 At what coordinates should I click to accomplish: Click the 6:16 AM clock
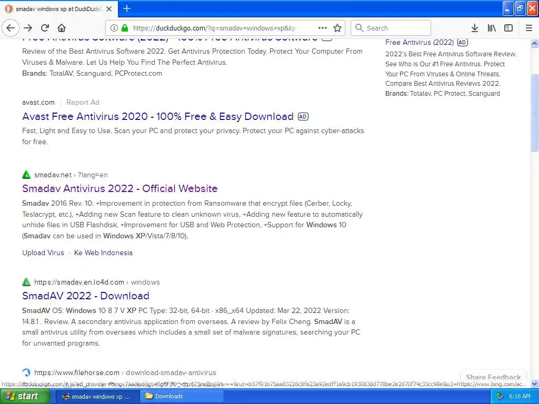(x=520, y=397)
